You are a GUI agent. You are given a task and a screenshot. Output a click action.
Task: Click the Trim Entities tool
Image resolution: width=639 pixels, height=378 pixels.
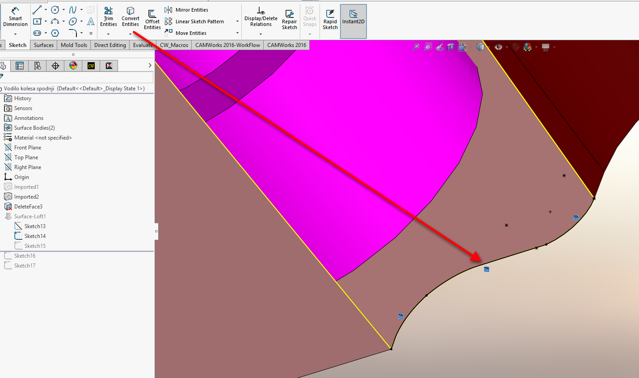(x=108, y=17)
